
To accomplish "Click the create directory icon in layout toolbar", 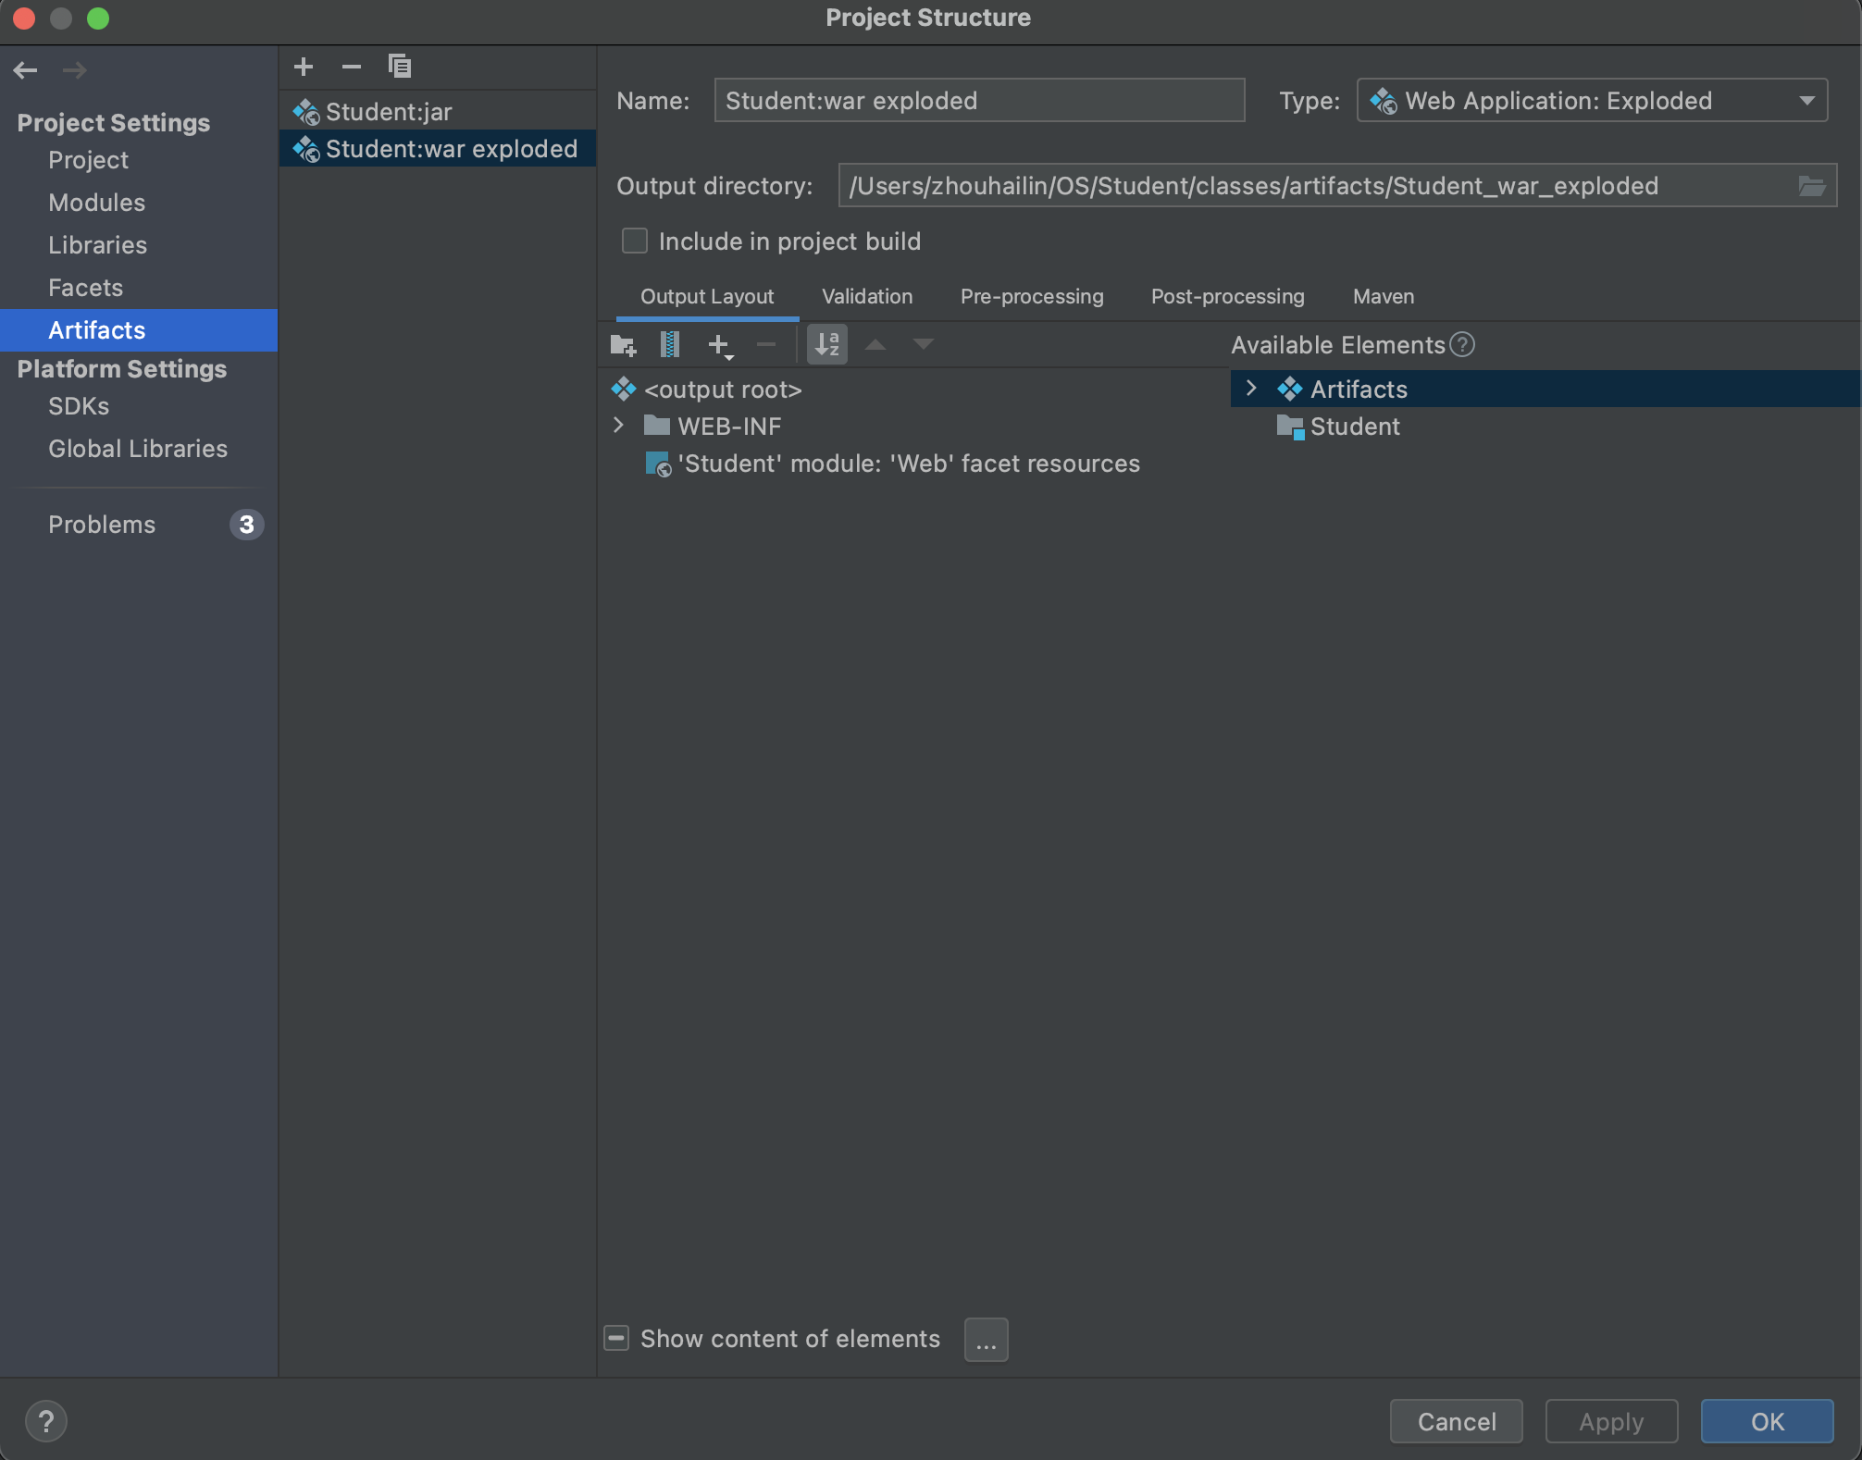I will coord(624,345).
